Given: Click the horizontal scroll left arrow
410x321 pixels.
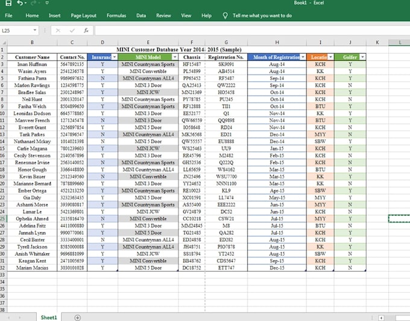Looking at the screenshot, I should point(381,318).
